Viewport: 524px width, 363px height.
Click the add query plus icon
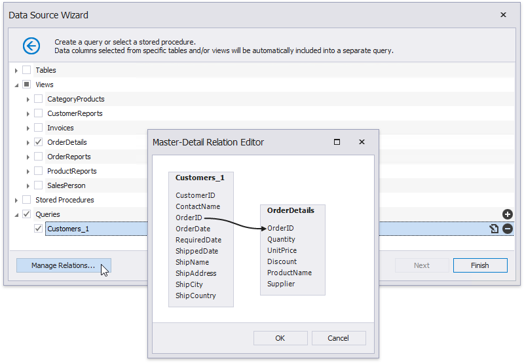pos(508,214)
